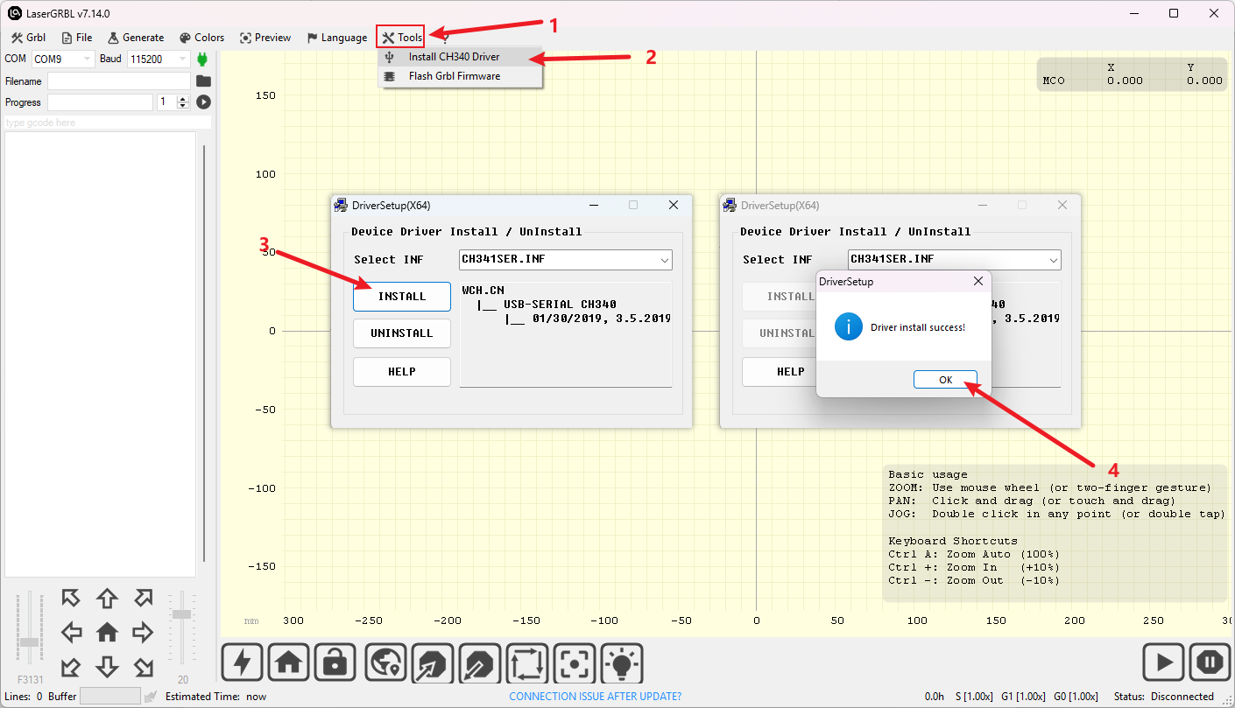Jog diagonally with the down-right arrow

143,668
